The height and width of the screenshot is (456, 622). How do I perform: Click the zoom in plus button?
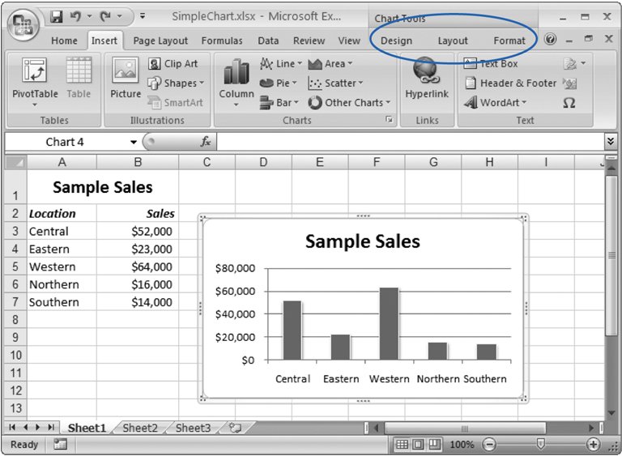[x=593, y=445]
